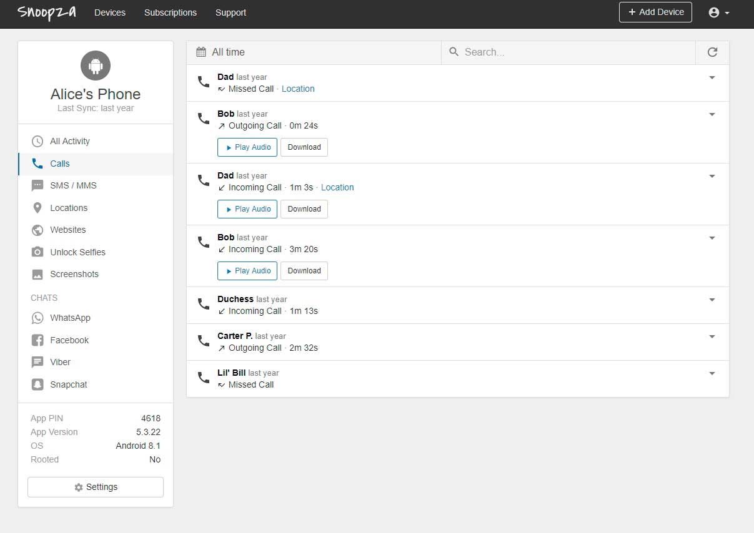Select Unlock Selfies in the sidebar
This screenshot has width=754, height=533.
click(x=77, y=252)
